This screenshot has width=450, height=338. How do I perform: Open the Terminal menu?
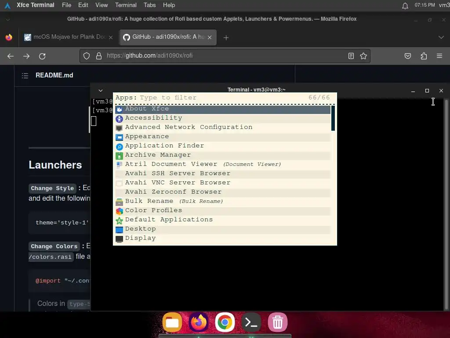(126, 5)
